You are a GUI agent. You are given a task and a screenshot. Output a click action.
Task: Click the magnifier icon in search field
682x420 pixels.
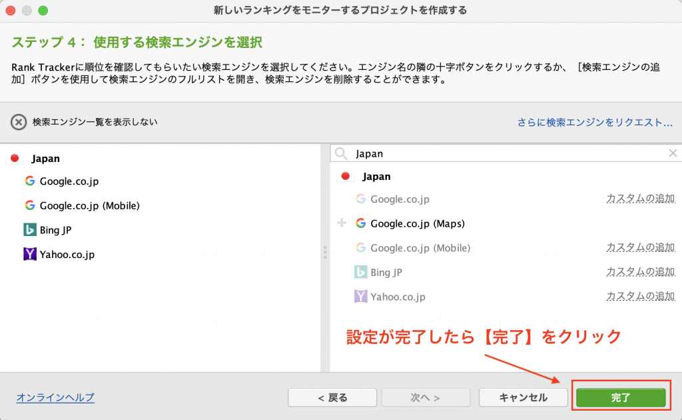click(342, 153)
